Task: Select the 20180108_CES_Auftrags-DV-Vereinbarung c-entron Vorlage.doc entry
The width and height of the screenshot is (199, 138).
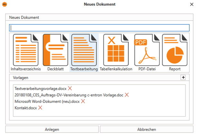Action: click(69, 95)
